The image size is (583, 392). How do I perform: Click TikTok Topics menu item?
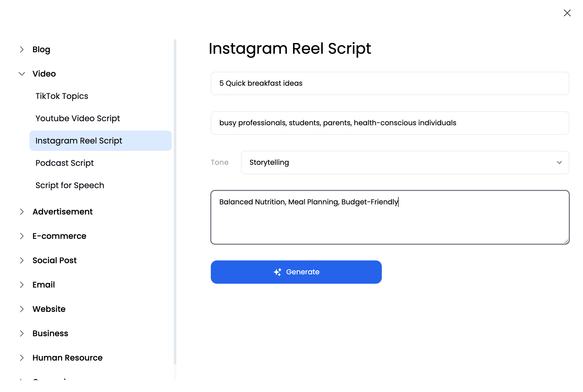tap(62, 96)
